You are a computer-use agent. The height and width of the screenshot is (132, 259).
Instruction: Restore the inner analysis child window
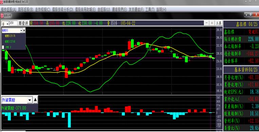[x=251, y=15]
